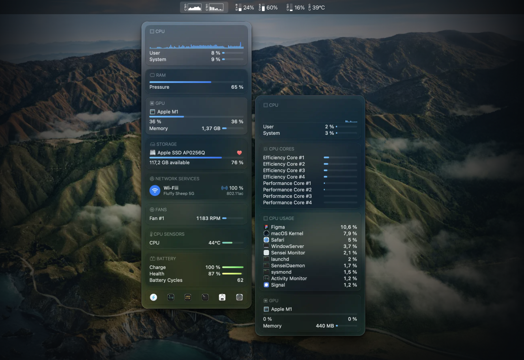Viewport: 524px width, 360px height.
Task: Click the NETWORK SERVICES globe icon
Action: 152,179
